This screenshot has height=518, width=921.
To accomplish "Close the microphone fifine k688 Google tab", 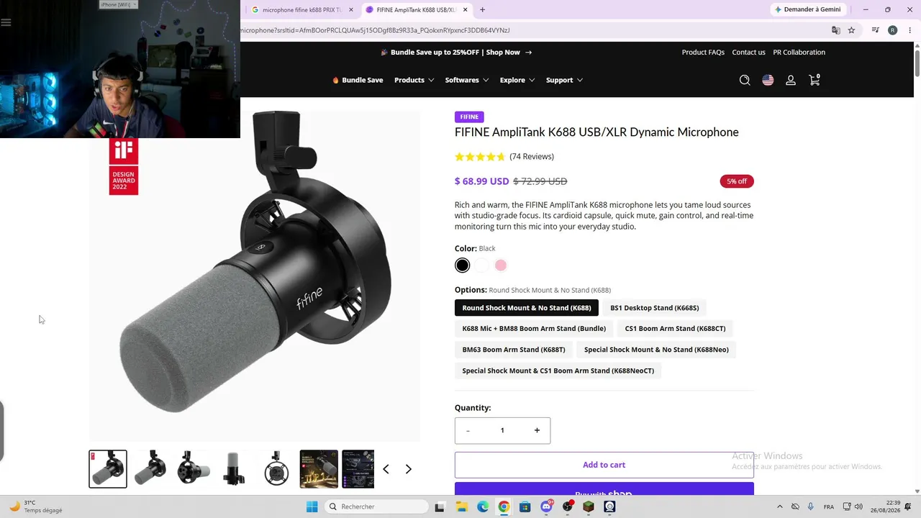I will 351,10.
